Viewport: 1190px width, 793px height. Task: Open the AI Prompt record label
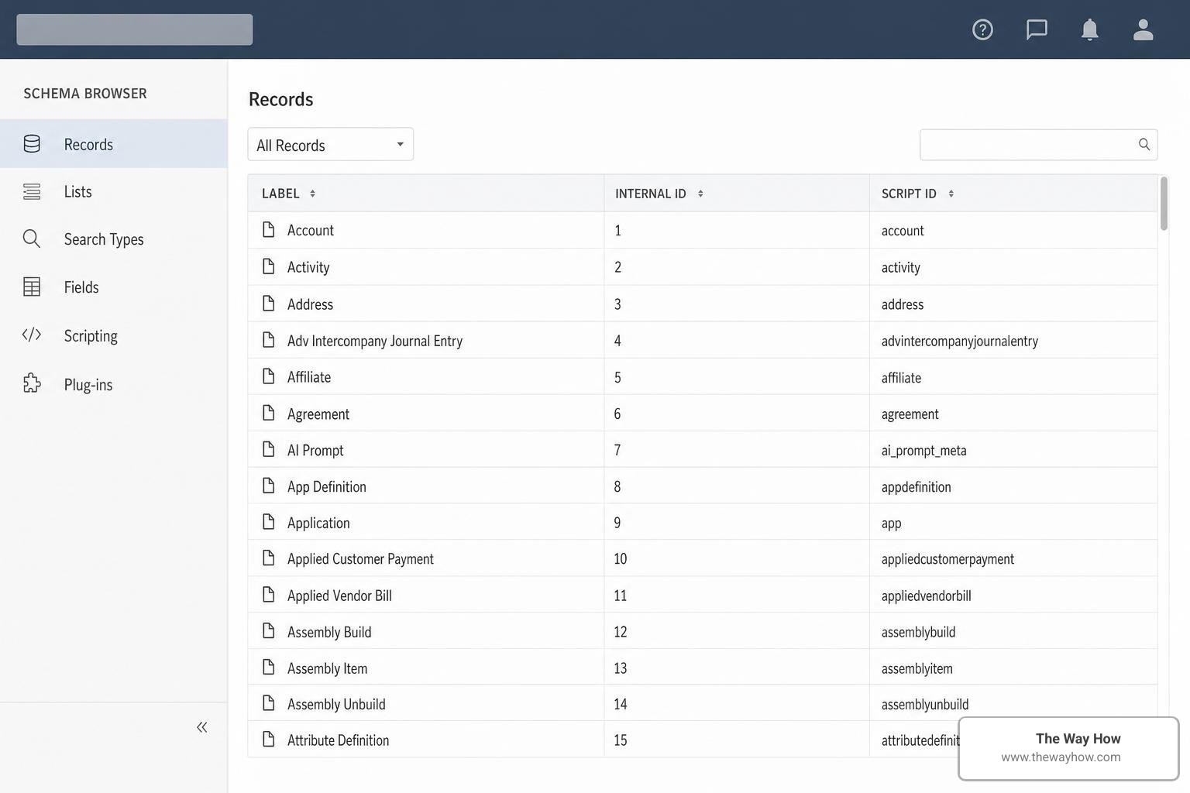pyautogui.click(x=315, y=450)
